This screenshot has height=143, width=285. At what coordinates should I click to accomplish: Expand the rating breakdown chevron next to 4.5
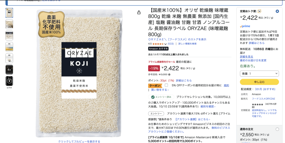pos(165,44)
